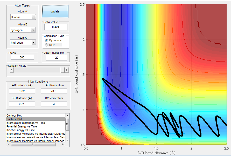Click the plot list vertical scrollbar thumb
Viewport: 231px width, 156px height.
click(x=67, y=124)
